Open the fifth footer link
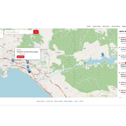Viewport: 126px width, 126px height. coord(76,101)
